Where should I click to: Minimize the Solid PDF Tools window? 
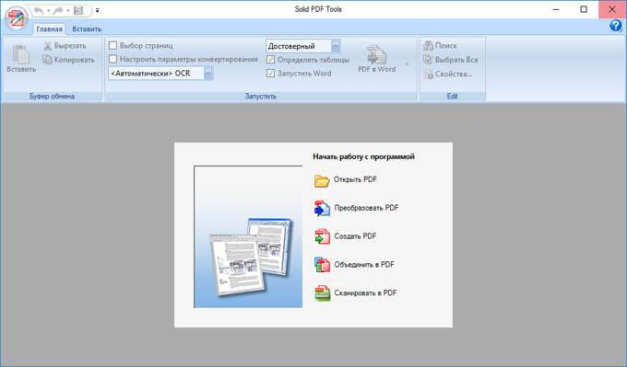click(556, 9)
